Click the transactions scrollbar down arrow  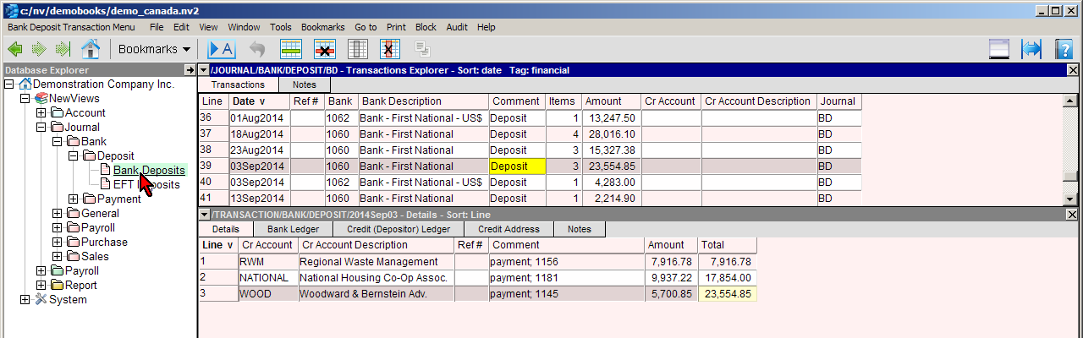(x=1070, y=199)
